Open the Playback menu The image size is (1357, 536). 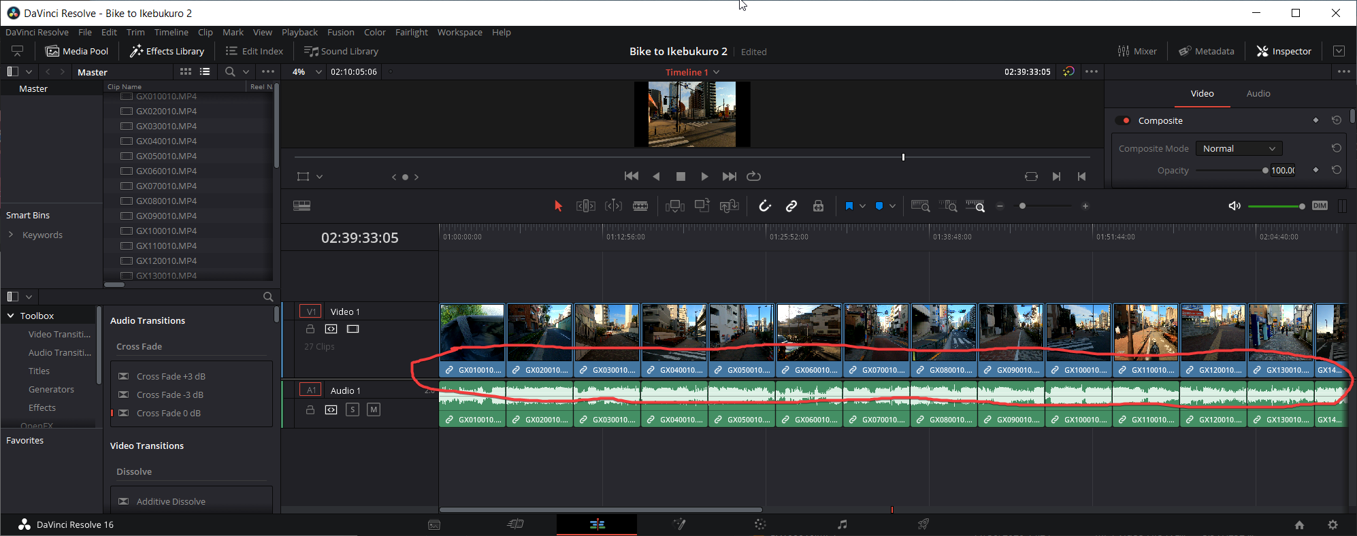299,32
